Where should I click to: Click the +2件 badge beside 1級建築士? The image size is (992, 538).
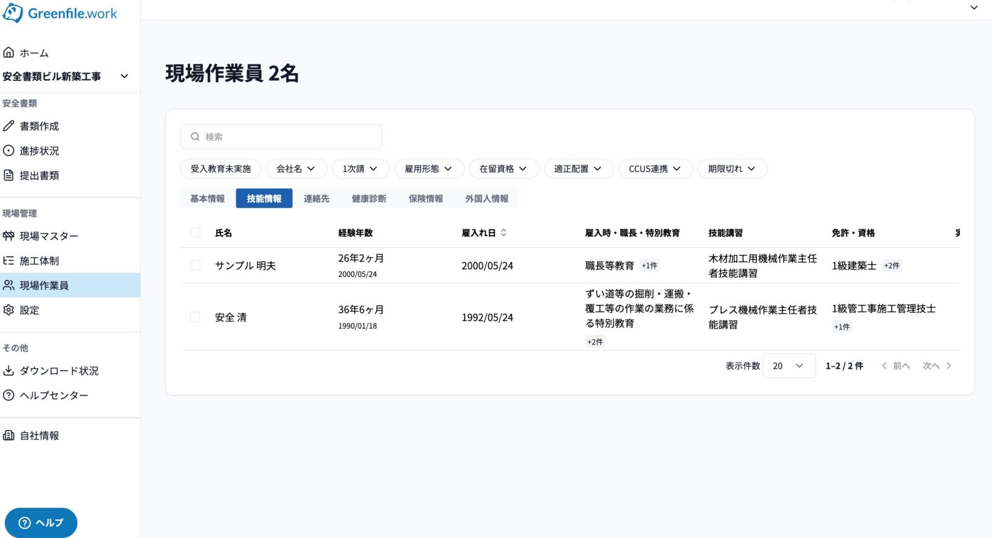(892, 265)
